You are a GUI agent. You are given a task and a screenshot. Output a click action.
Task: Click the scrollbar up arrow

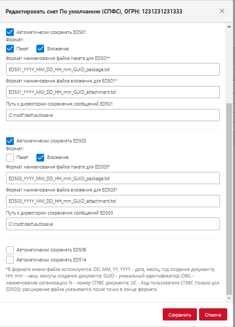pos(229,26)
